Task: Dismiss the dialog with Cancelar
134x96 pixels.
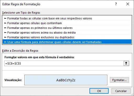Action: 121,91
